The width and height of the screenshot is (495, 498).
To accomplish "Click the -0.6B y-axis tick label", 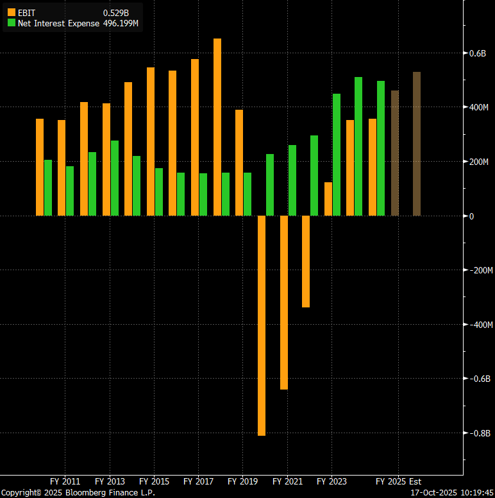I will 480,379.
